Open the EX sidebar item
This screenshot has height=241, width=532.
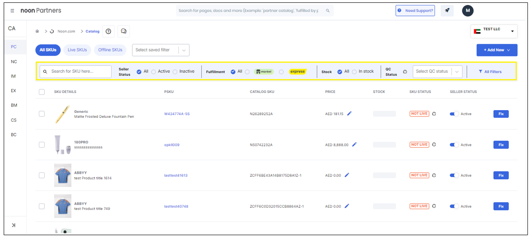point(14,91)
